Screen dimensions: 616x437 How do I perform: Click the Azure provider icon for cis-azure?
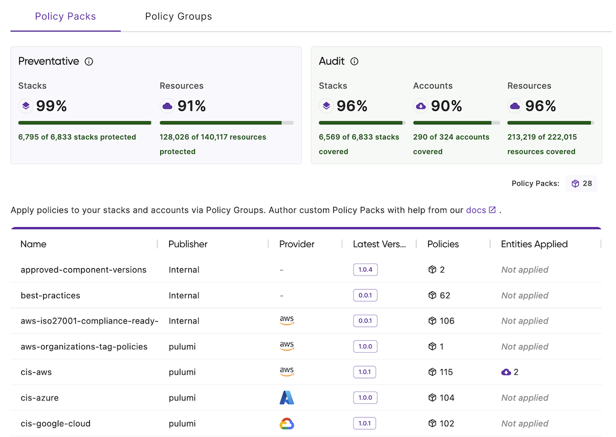(287, 397)
